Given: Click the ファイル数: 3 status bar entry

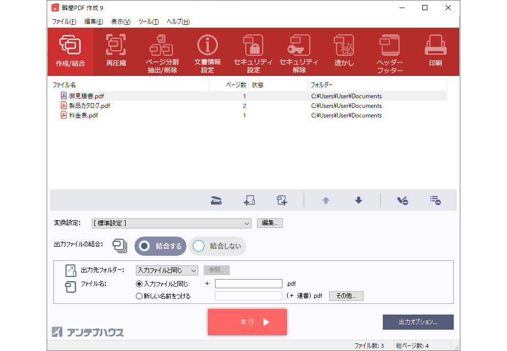Looking at the screenshot, I should (369, 346).
